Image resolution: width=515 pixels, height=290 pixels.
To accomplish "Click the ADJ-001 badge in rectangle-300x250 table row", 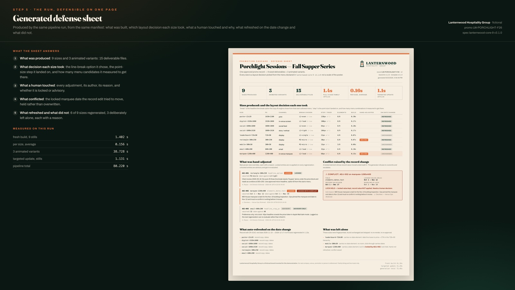I will point(364,140).
